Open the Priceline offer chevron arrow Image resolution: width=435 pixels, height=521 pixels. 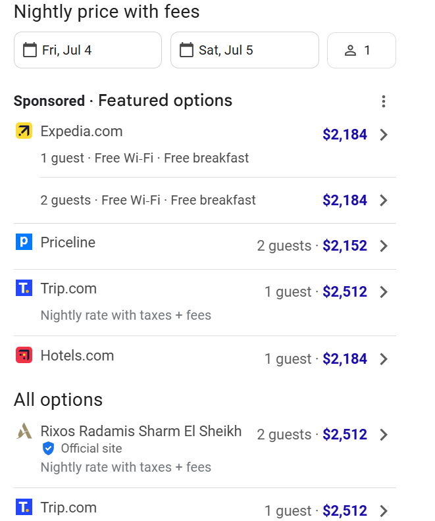coord(384,246)
